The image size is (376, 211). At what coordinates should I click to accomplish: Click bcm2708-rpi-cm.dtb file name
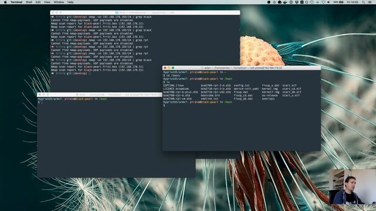pyautogui.click(x=177, y=99)
